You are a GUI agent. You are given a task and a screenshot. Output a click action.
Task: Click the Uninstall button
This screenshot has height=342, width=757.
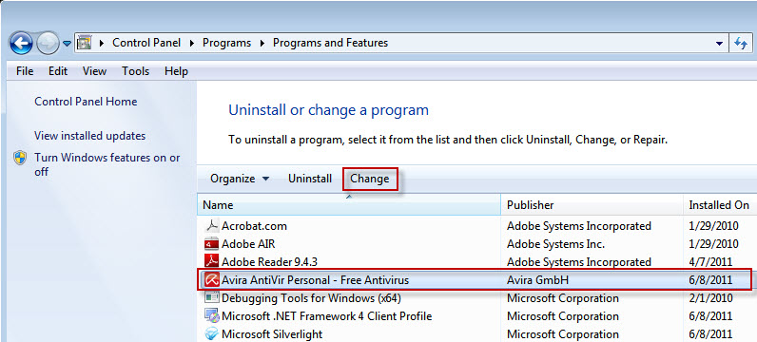[310, 179]
